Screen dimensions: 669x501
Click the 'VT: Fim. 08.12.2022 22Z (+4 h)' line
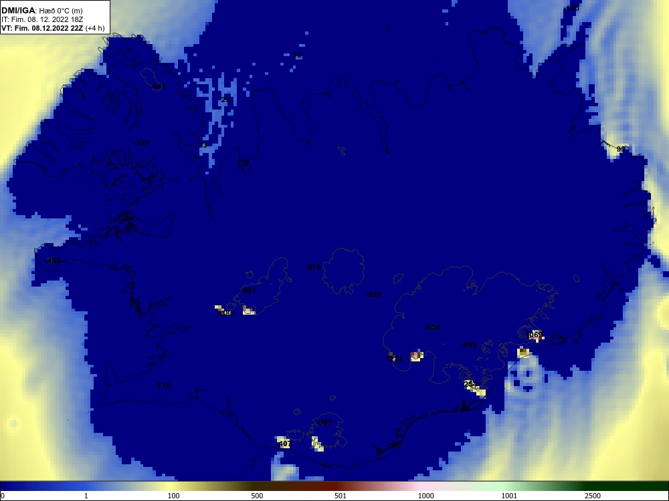[52, 28]
